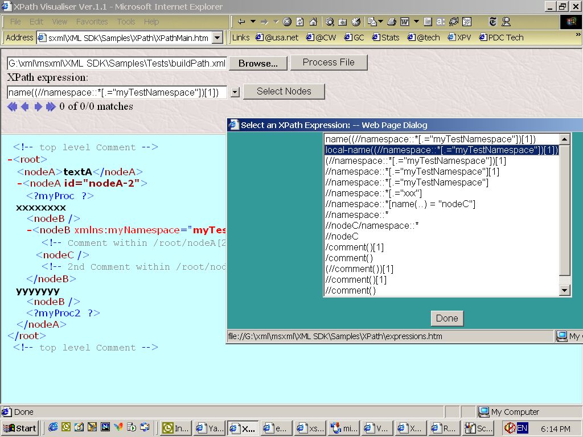This screenshot has height=437, width=583.
Task: Click the Forward arrow in IE toolbar
Action: point(264,22)
